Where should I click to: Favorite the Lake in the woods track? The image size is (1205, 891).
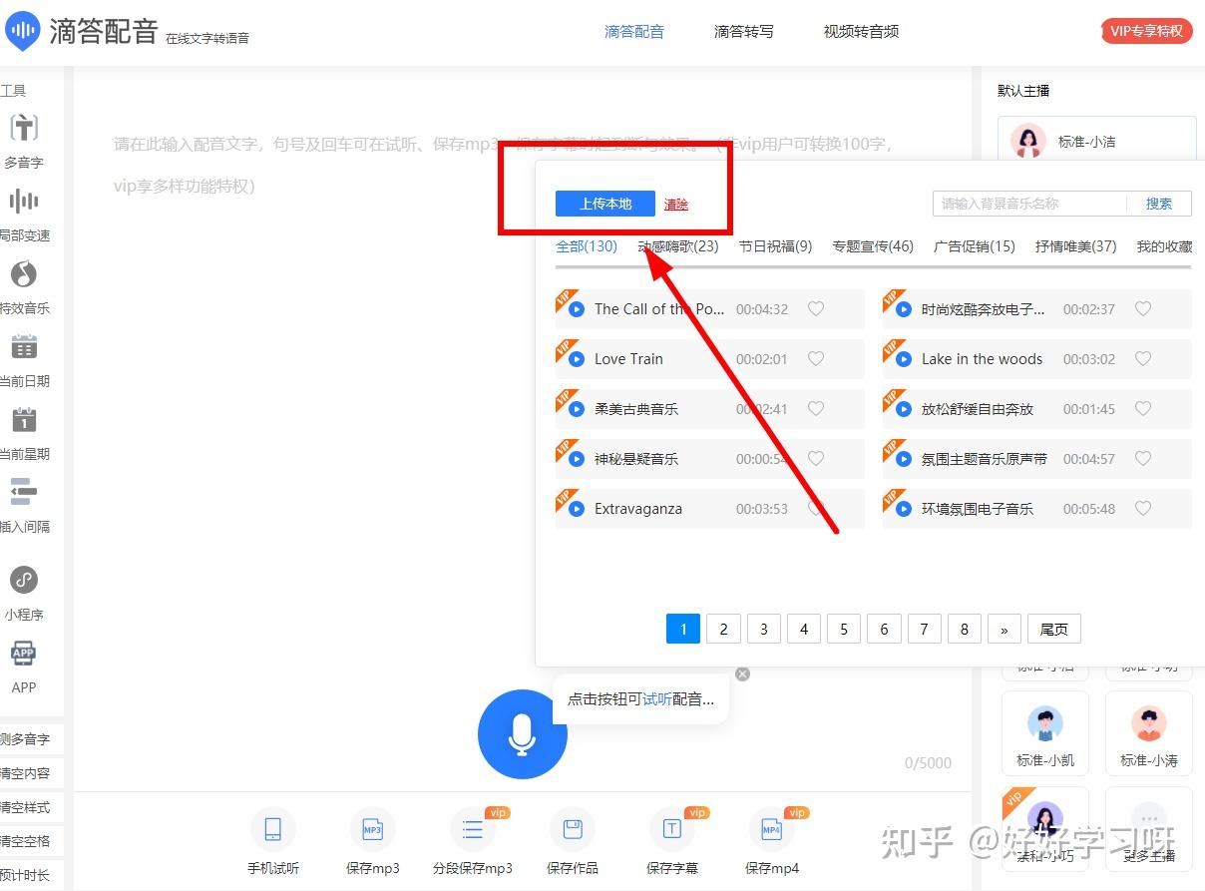[1143, 359]
